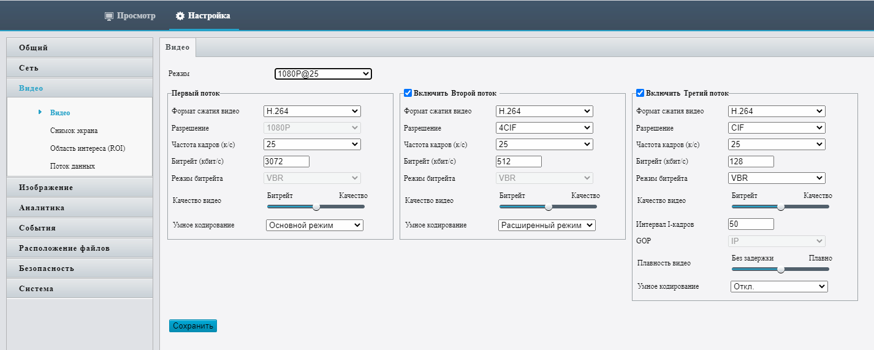The height and width of the screenshot is (350, 874).
Task: Open first stream Частота кадров dropdown
Action: point(312,144)
